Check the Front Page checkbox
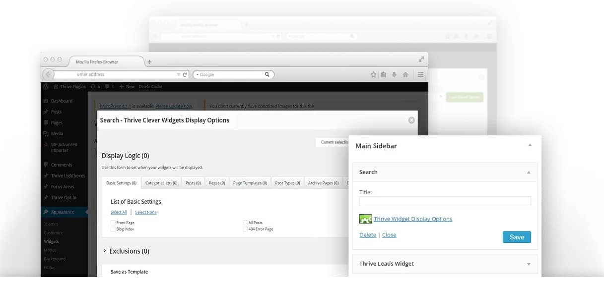This screenshot has width=604, height=288. [x=113, y=223]
